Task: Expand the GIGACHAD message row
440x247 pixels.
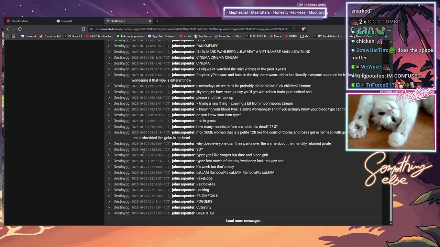Action: tap(109, 213)
